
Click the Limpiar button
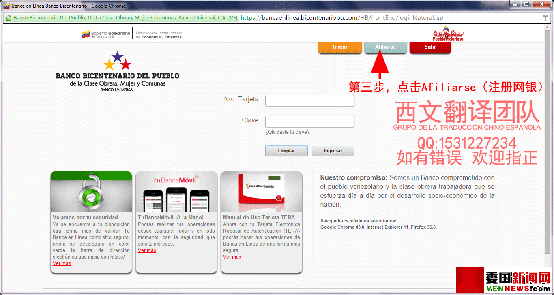click(286, 151)
